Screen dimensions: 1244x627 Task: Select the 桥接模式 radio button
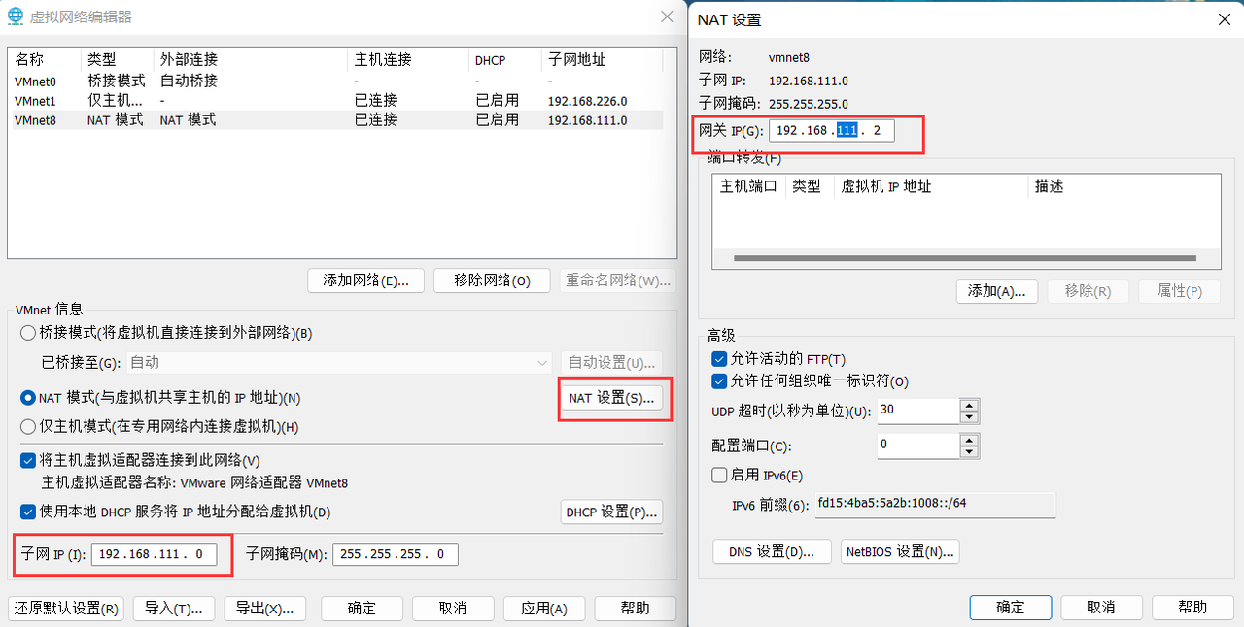click(x=28, y=333)
